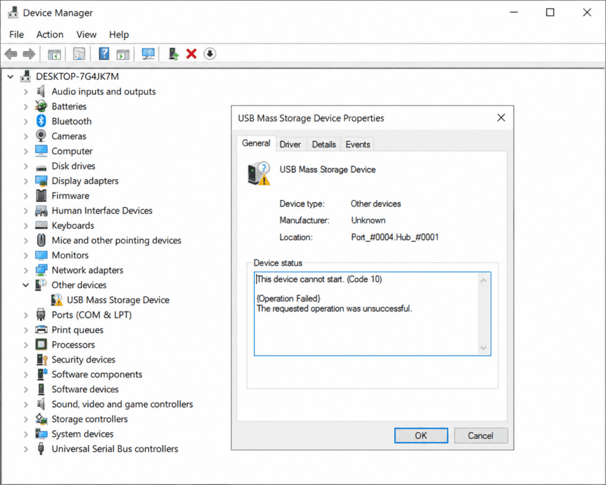Screen dimensions: 606x485
Task: Expand the Network adapters category
Action: (x=25, y=271)
